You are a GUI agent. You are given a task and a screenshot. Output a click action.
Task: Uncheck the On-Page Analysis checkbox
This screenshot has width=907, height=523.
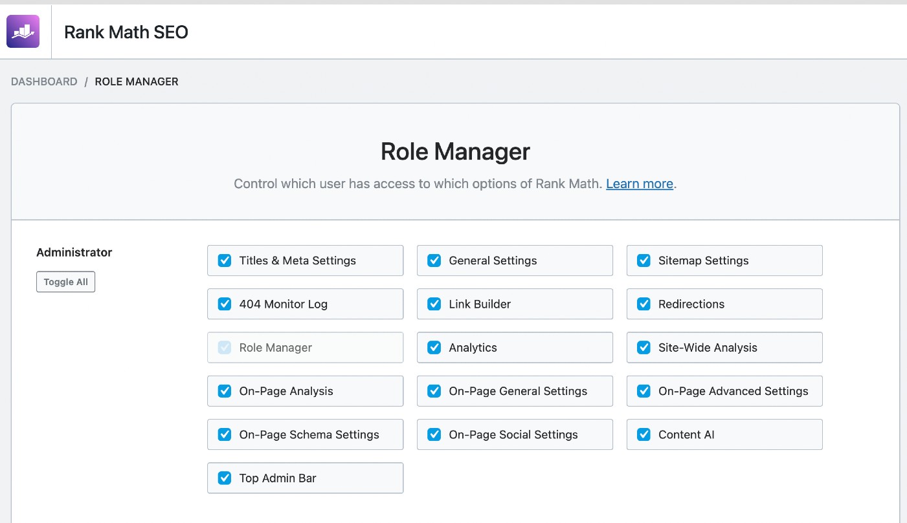225,391
